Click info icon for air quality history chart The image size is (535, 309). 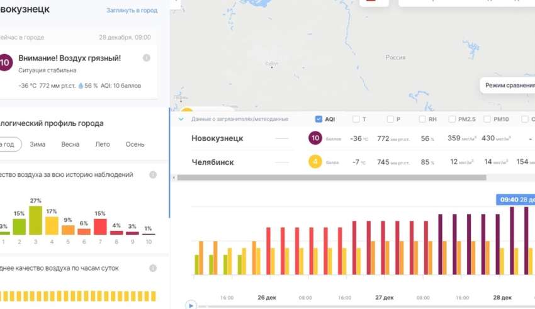tap(152, 174)
